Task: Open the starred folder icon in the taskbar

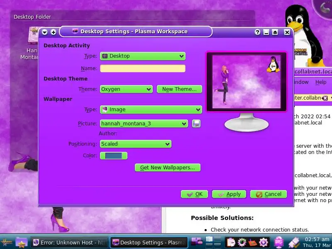Action: point(22,242)
